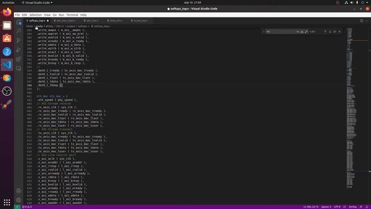The image size is (371, 209).
Task: Open Files from the dock
Action: 7,25
